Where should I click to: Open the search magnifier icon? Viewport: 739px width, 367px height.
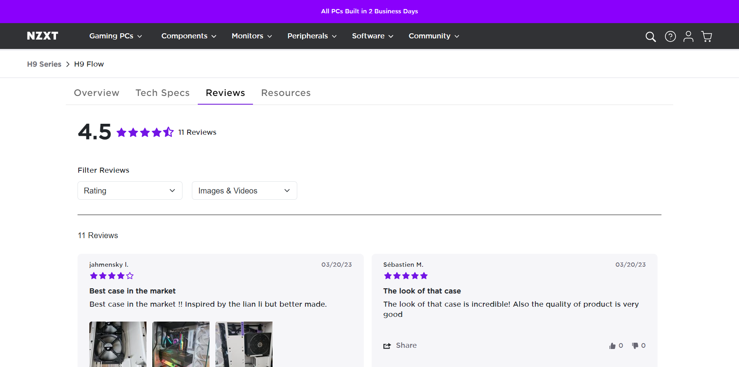(650, 36)
